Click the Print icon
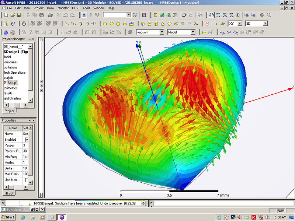This screenshot has height=221, width=295. pos(50,15)
